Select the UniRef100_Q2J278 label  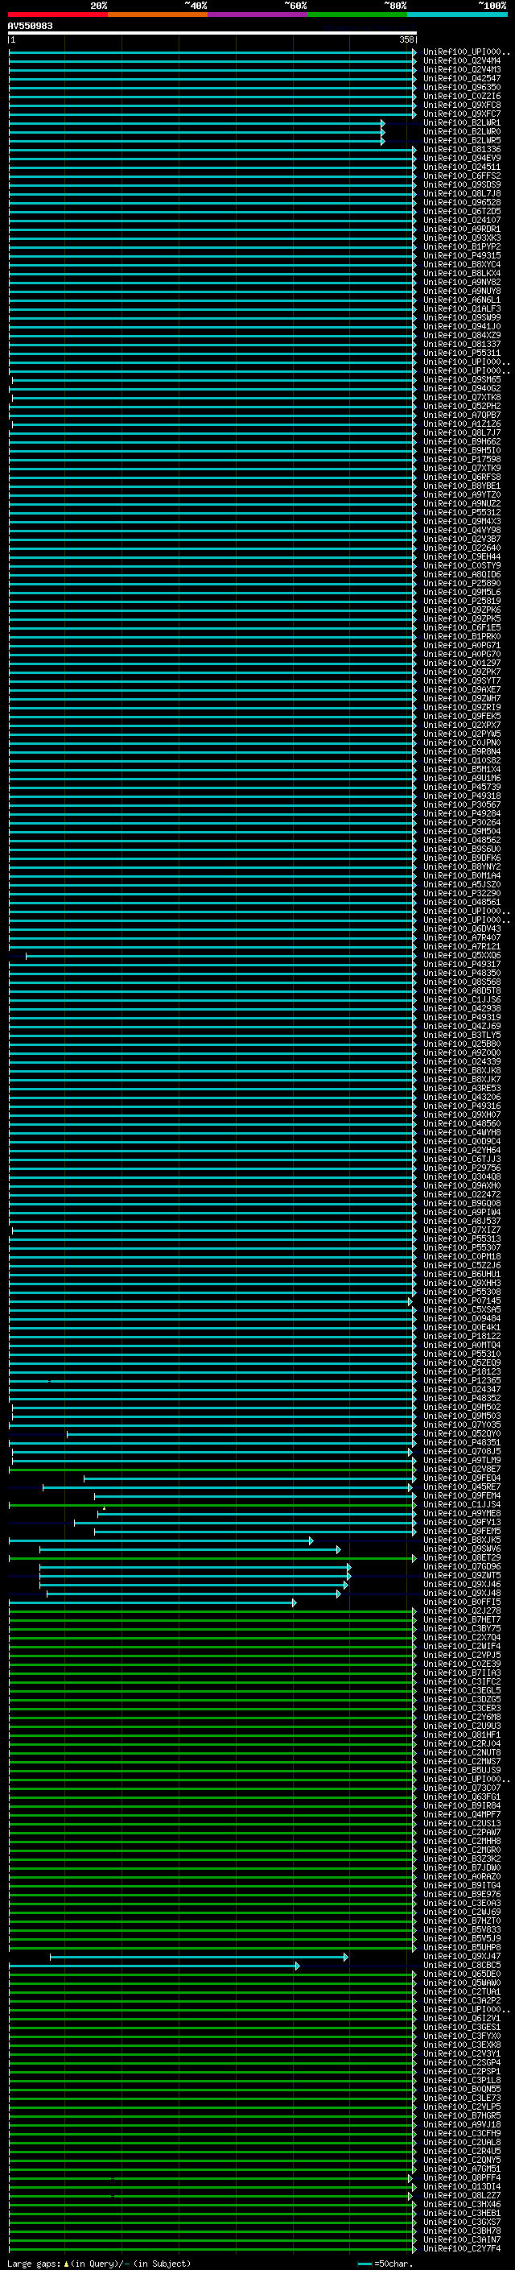point(462,1610)
